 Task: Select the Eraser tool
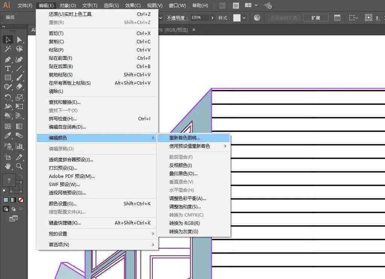19,86
